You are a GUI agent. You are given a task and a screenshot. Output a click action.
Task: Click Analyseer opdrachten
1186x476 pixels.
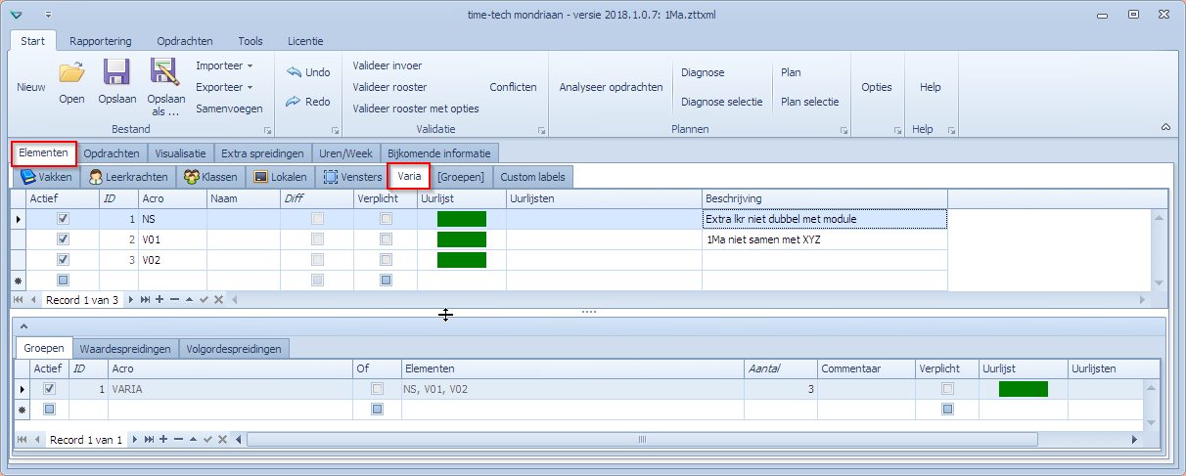(x=611, y=87)
